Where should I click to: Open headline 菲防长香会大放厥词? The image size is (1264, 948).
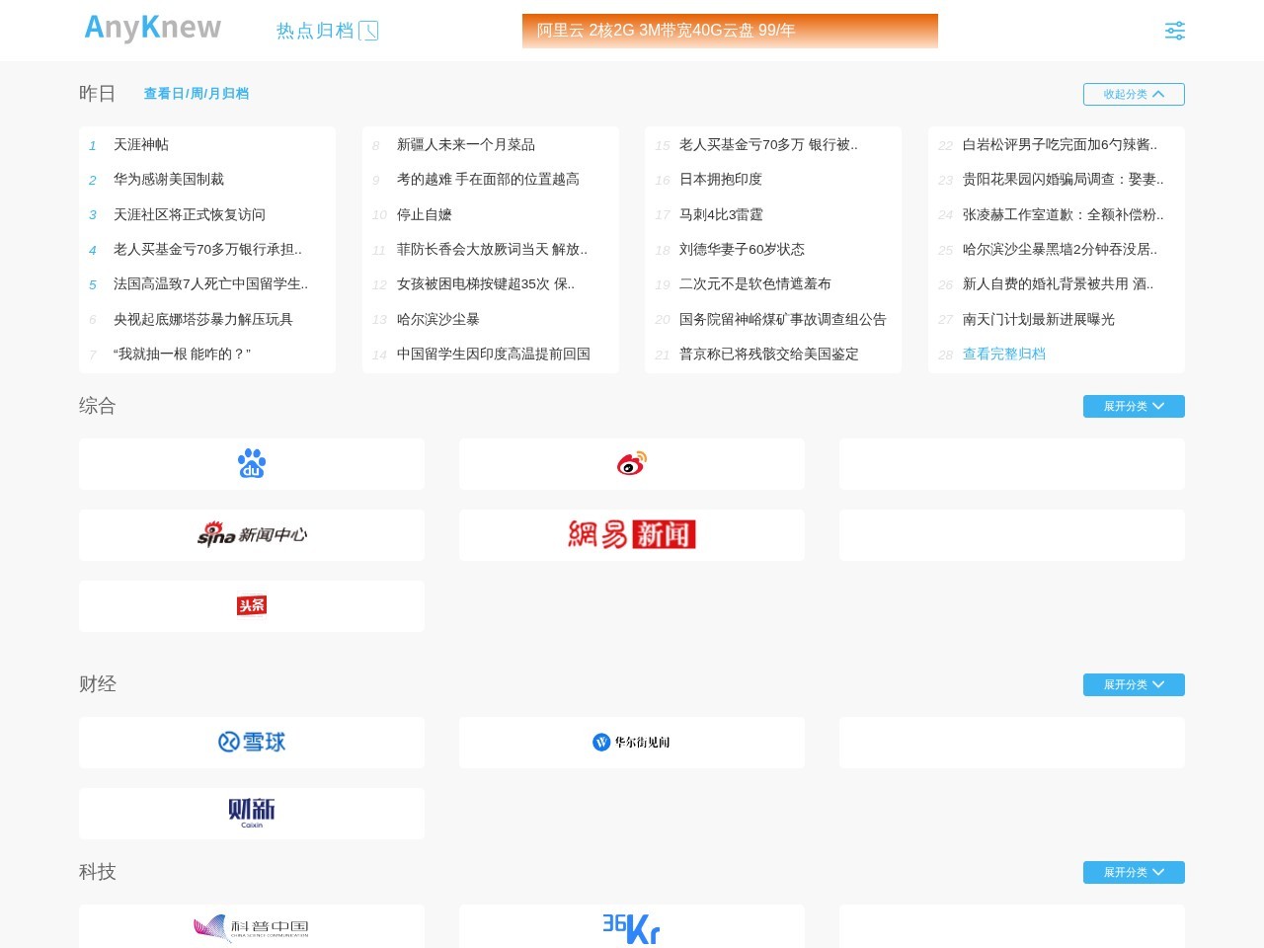coord(492,249)
